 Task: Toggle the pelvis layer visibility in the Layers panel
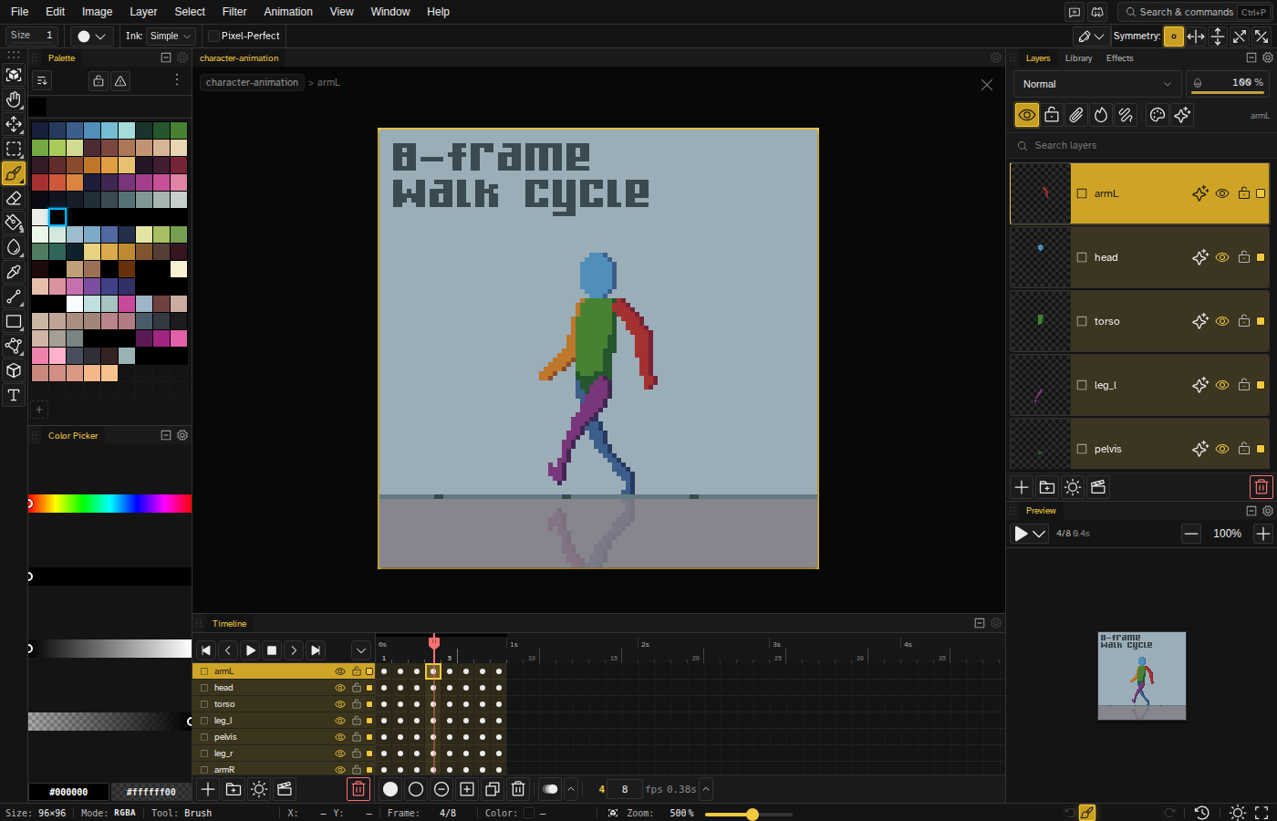coord(1222,449)
